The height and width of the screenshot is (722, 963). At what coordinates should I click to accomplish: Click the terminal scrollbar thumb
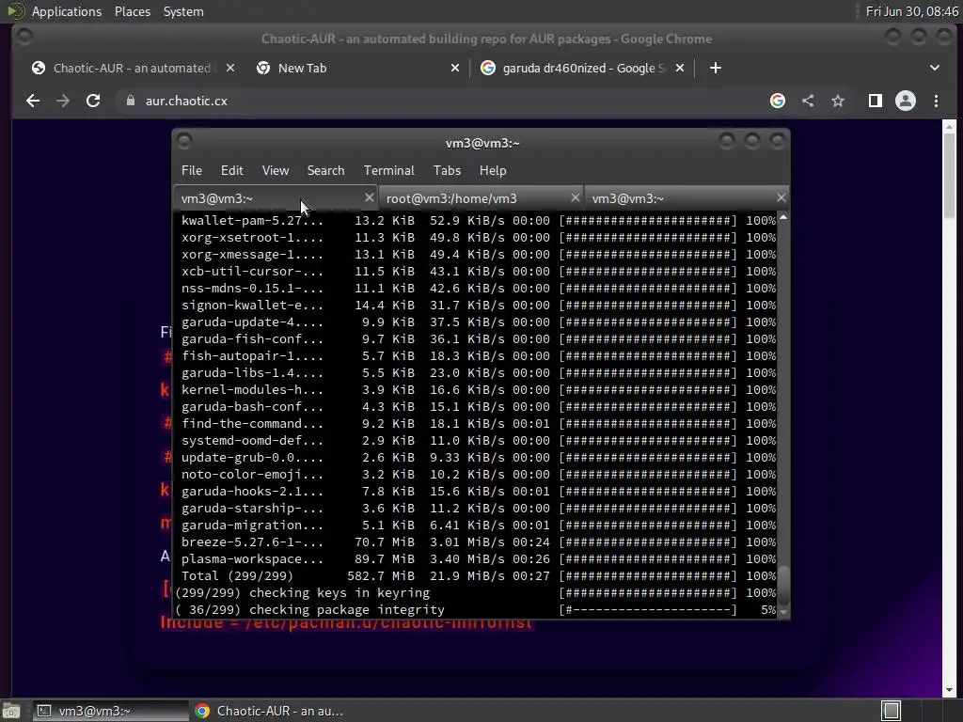click(x=783, y=585)
